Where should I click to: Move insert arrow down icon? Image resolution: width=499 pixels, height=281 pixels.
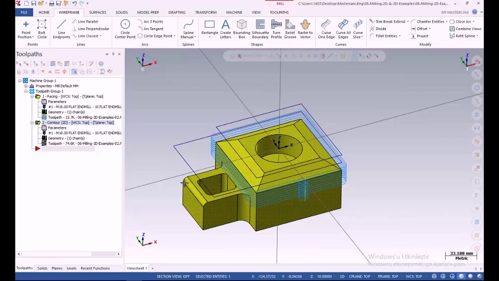pos(43,71)
